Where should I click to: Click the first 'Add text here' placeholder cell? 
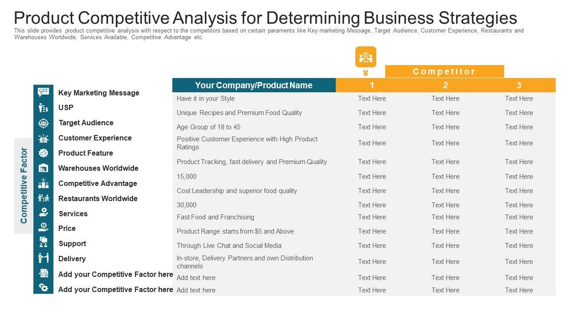(x=196, y=278)
